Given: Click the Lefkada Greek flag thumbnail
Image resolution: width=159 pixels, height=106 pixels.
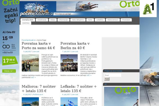Looking at the screenshot, I should pyautogui.click(x=69, y=102).
